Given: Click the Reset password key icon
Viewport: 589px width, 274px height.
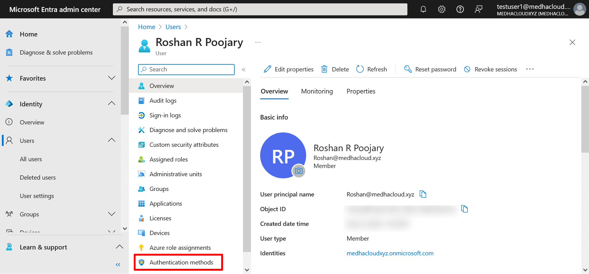Looking at the screenshot, I should pos(408,69).
